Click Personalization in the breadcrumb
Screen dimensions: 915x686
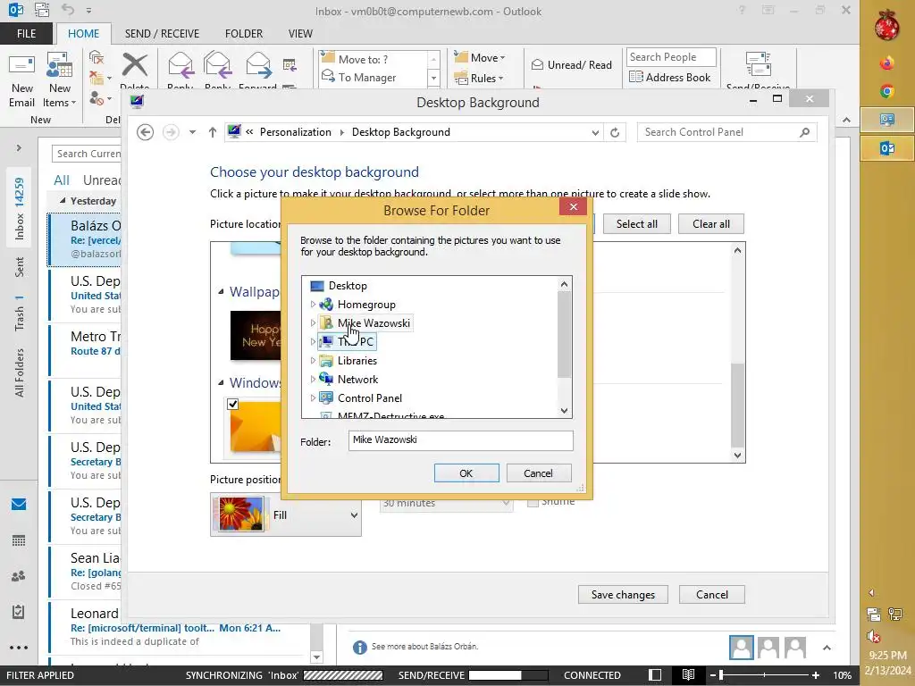[295, 132]
